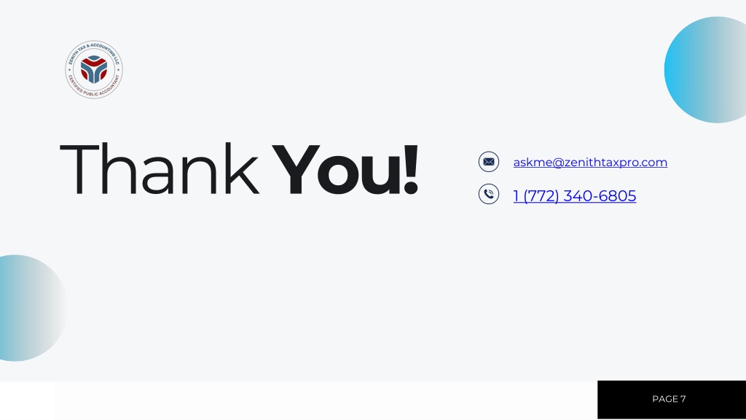The height and width of the screenshot is (420, 746).
Task: Select the word "Thank" in the heading
Action: [160, 169]
